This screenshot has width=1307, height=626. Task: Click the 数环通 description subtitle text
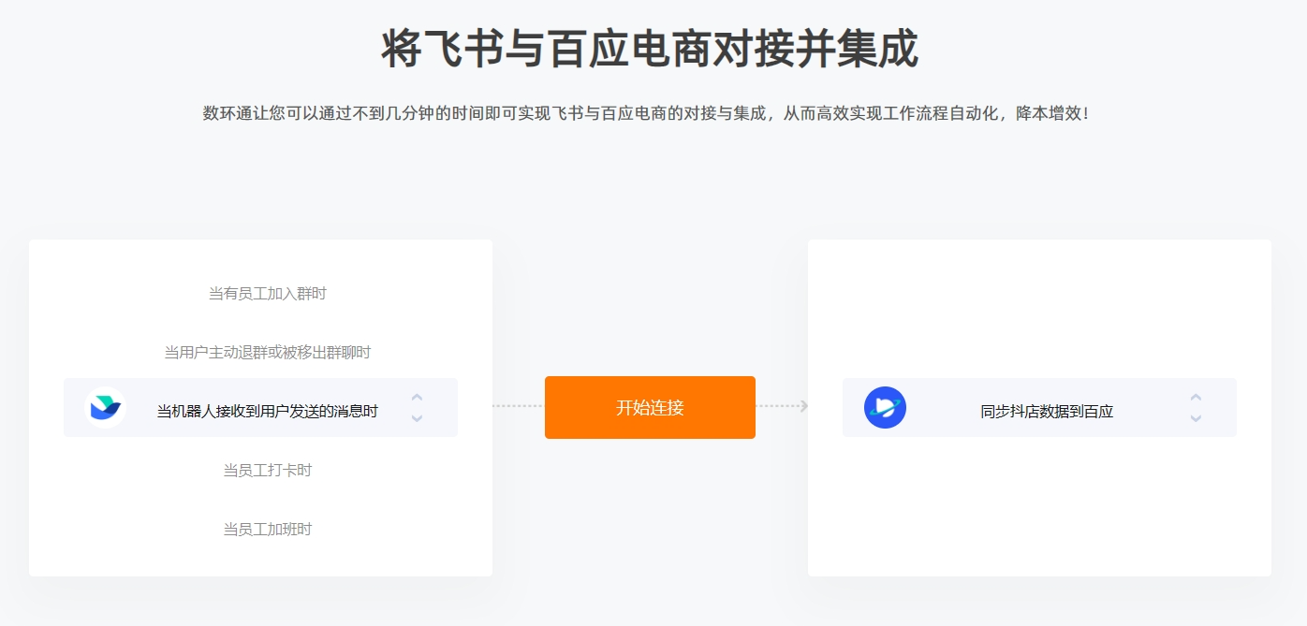(x=646, y=113)
